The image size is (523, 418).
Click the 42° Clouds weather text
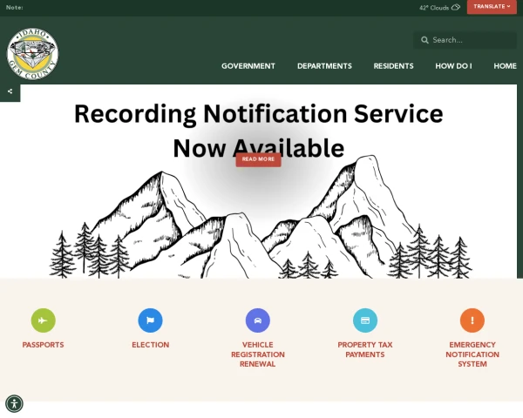(x=434, y=8)
